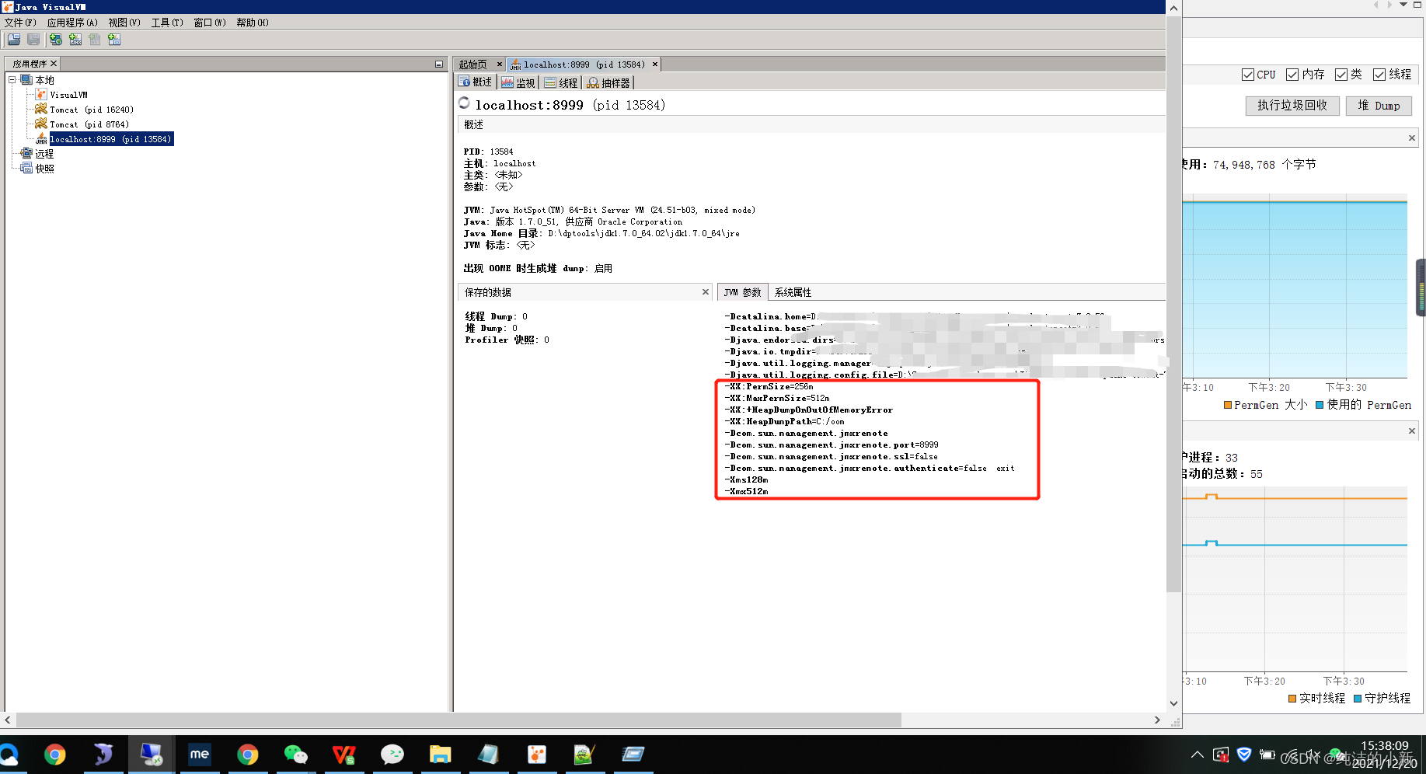The image size is (1426, 774).
Task: Close the threads chart panel
Action: click(1412, 431)
